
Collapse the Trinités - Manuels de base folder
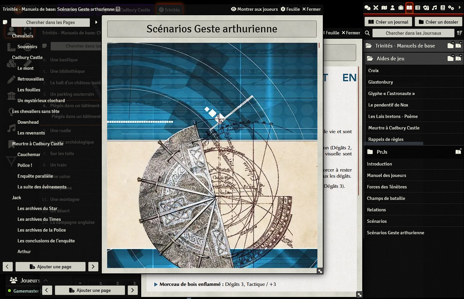(x=405, y=46)
